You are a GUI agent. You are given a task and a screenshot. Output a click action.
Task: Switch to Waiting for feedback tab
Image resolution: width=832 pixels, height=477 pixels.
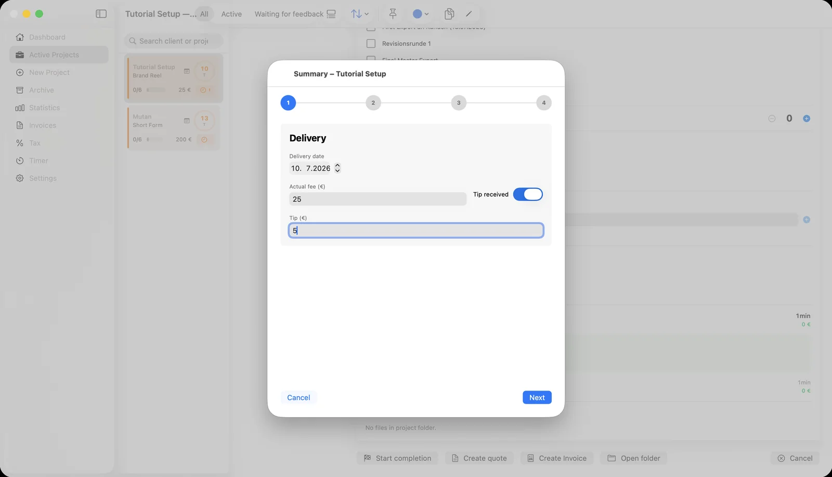pos(289,14)
